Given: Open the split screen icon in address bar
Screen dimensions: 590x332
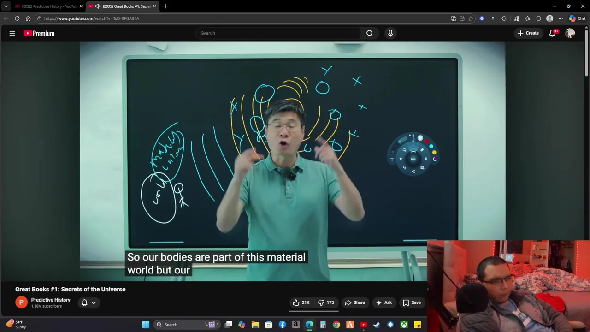Looking at the screenshot, I should pos(462,18).
